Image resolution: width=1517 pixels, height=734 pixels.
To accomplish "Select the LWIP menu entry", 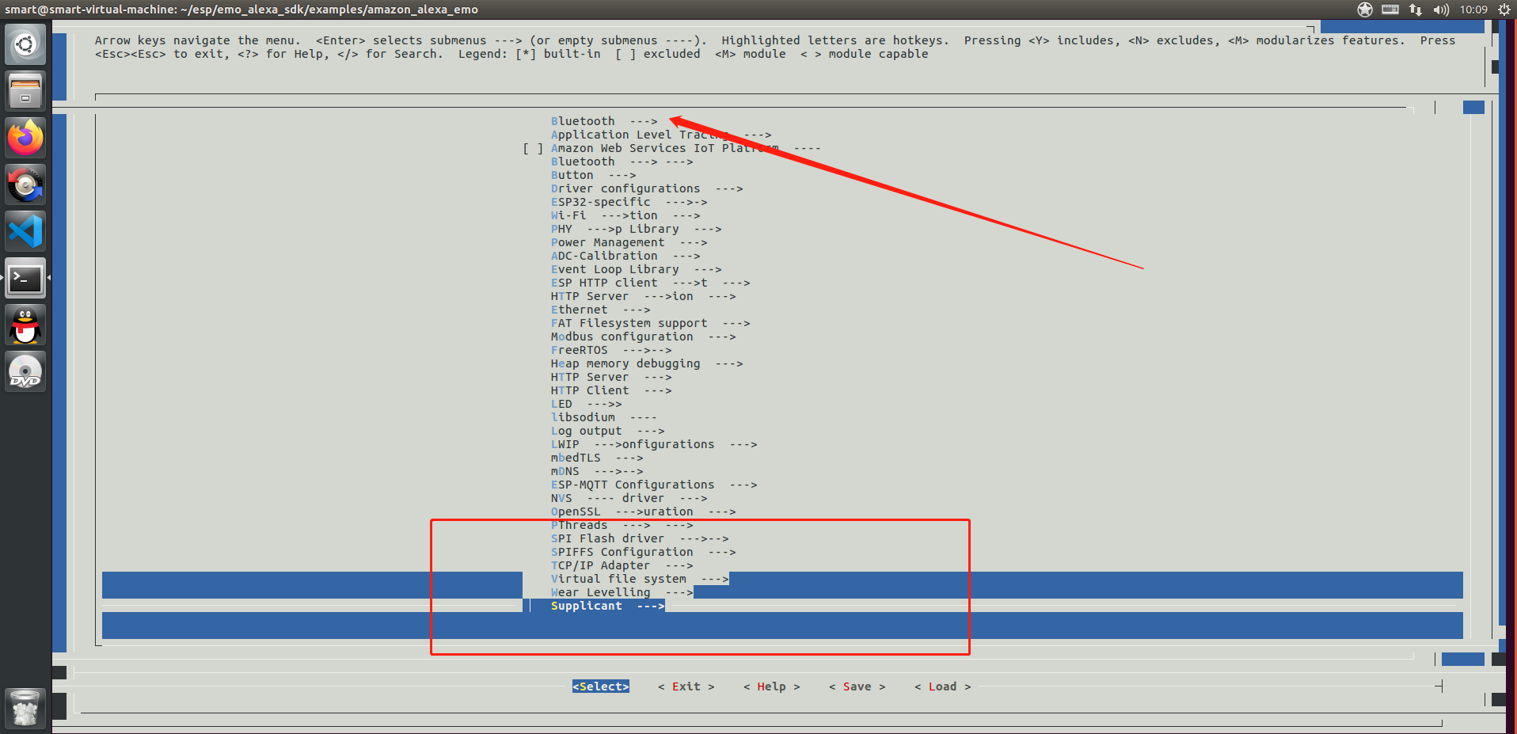I will click(654, 444).
